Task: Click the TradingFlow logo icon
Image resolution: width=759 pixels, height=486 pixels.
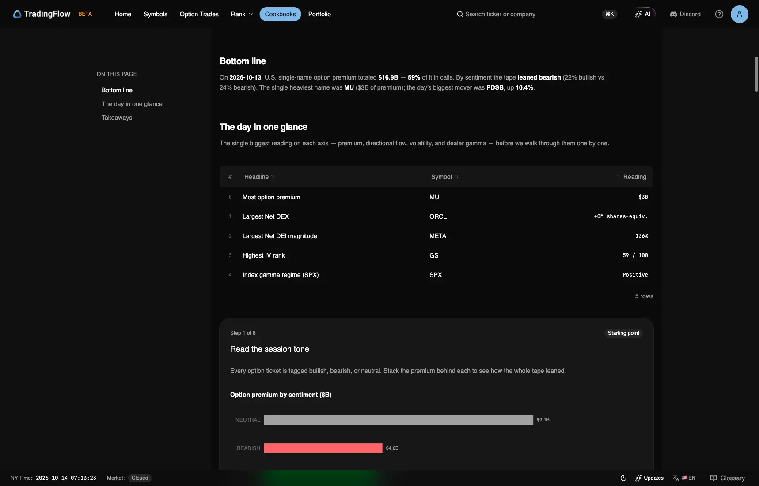Action: click(x=17, y=14)
